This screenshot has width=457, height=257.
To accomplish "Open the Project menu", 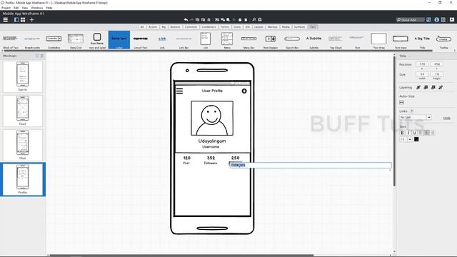I will (6, 8).
